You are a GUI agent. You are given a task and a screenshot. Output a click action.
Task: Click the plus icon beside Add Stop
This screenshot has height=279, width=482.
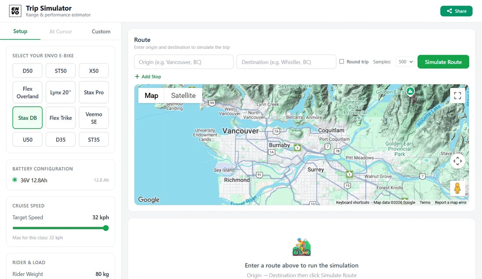[137, 77]
